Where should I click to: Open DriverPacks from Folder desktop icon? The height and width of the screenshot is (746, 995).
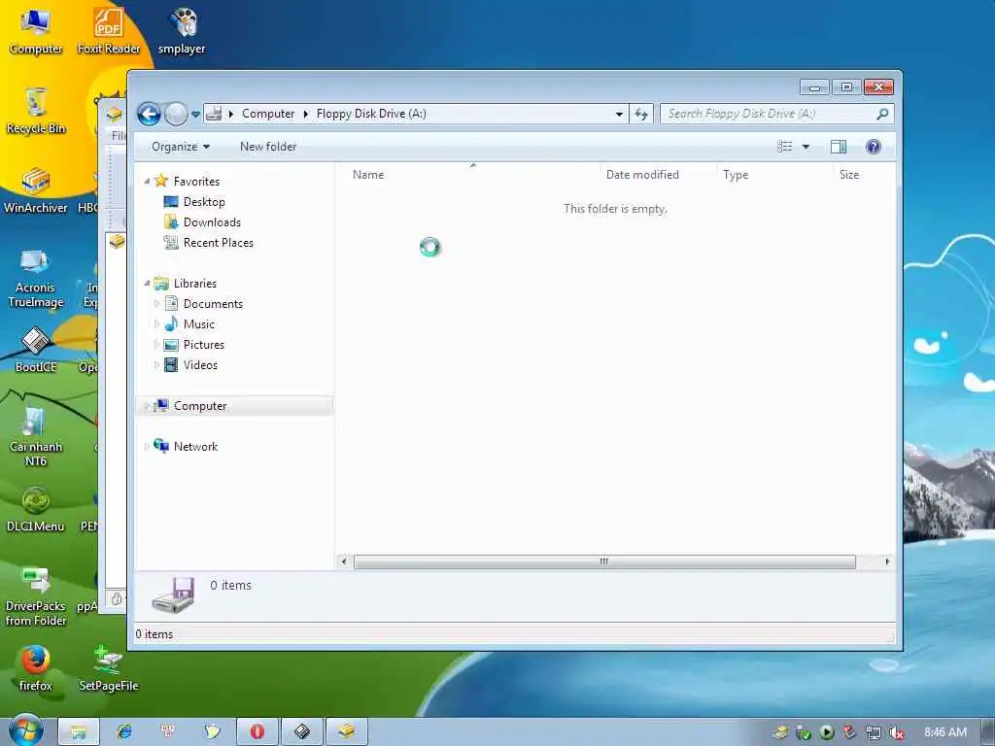[x=36, y=596]
